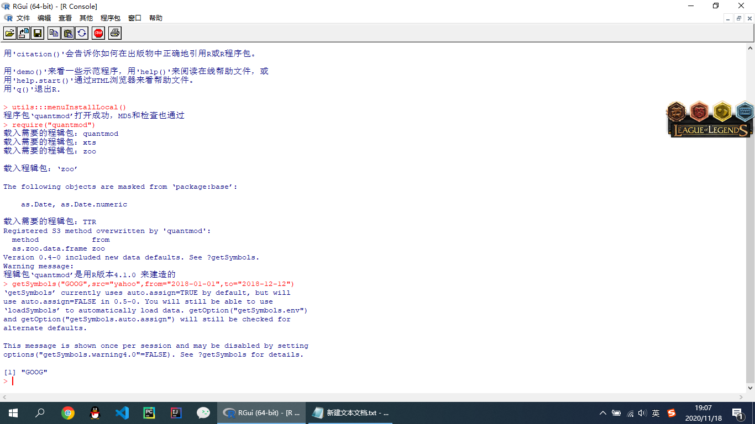Click the Copy toolbar icon
This screenshot has height=424, width=755.
coord(54,33)
